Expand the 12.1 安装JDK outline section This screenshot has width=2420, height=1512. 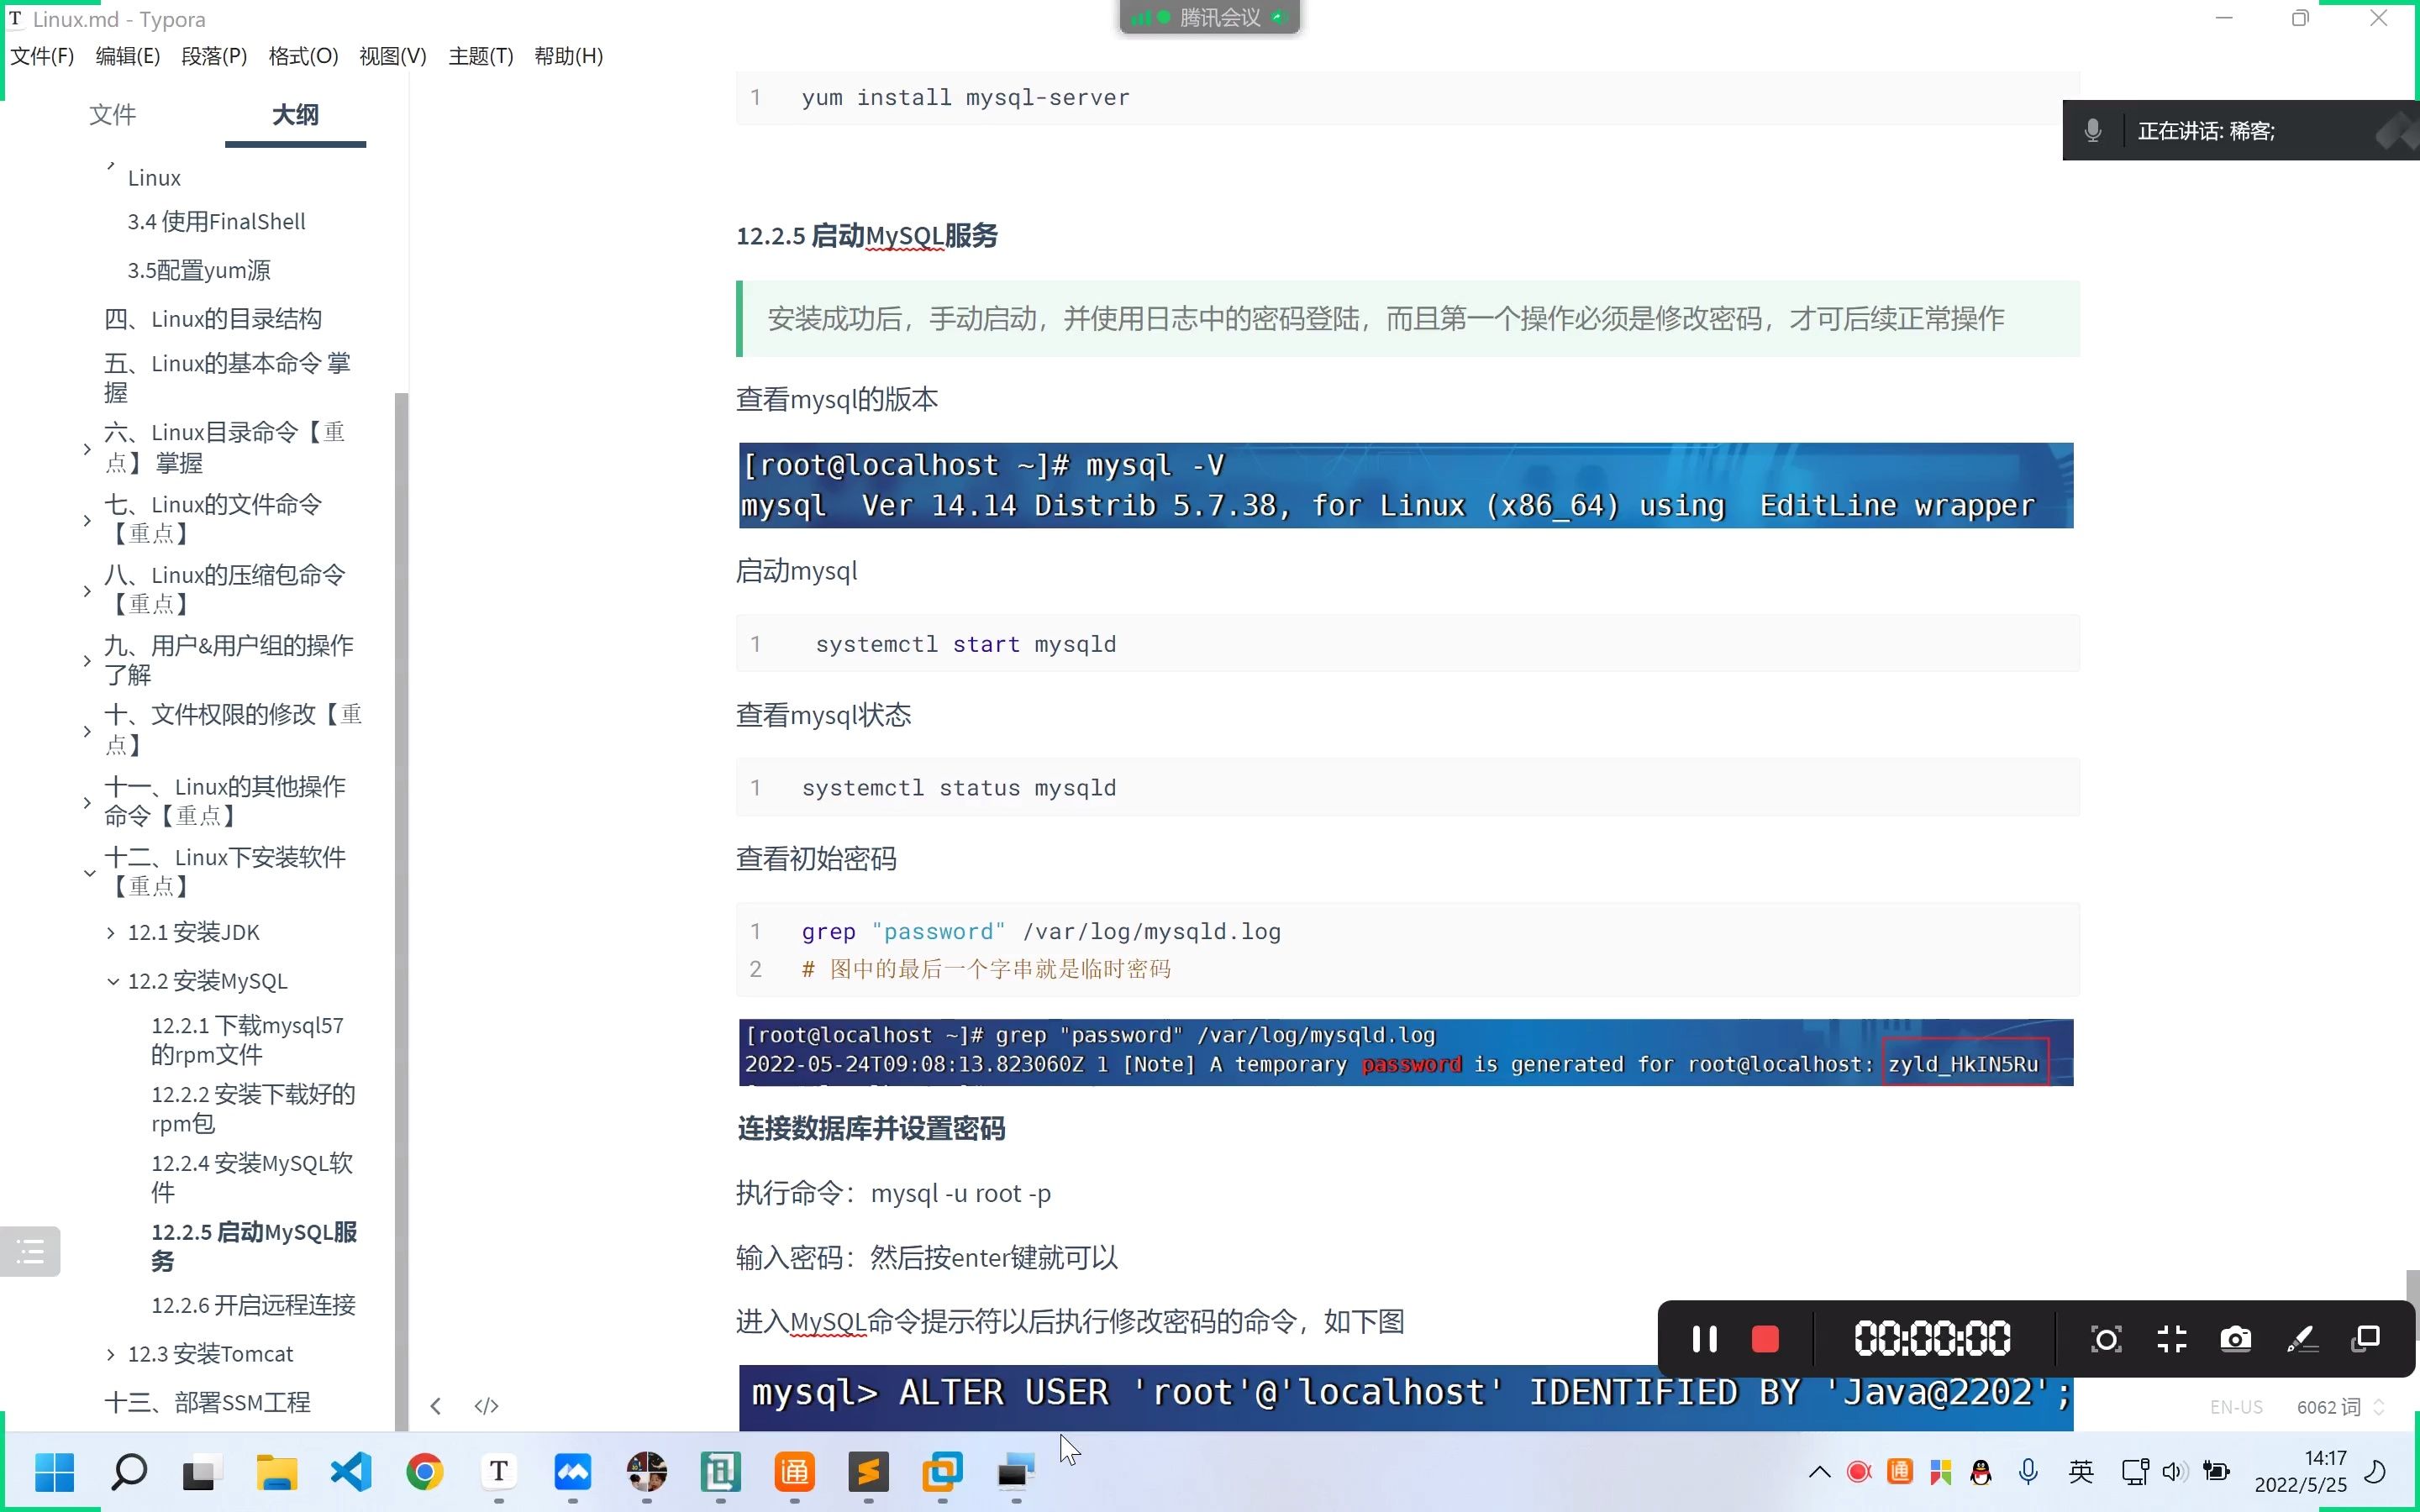click(x=111, y=932)
